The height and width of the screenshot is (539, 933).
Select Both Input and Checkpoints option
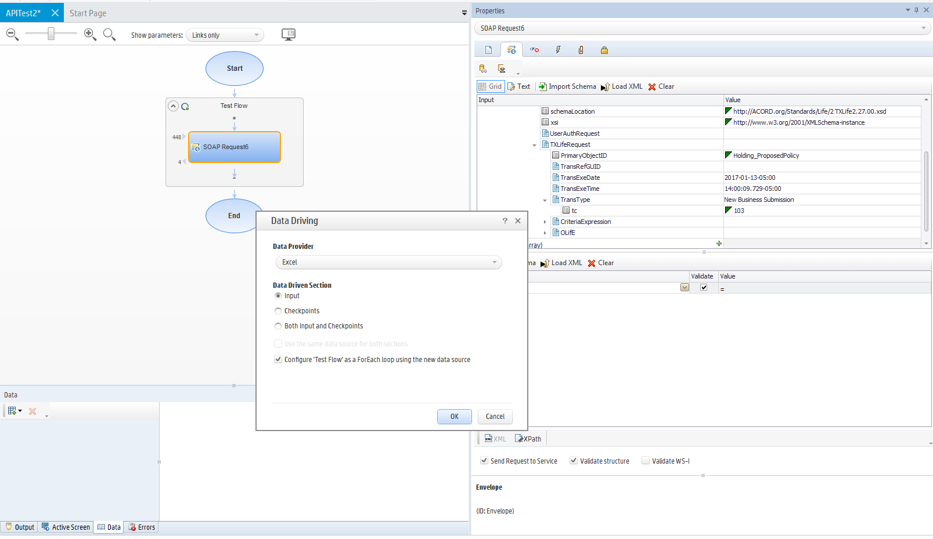point(278,326)
